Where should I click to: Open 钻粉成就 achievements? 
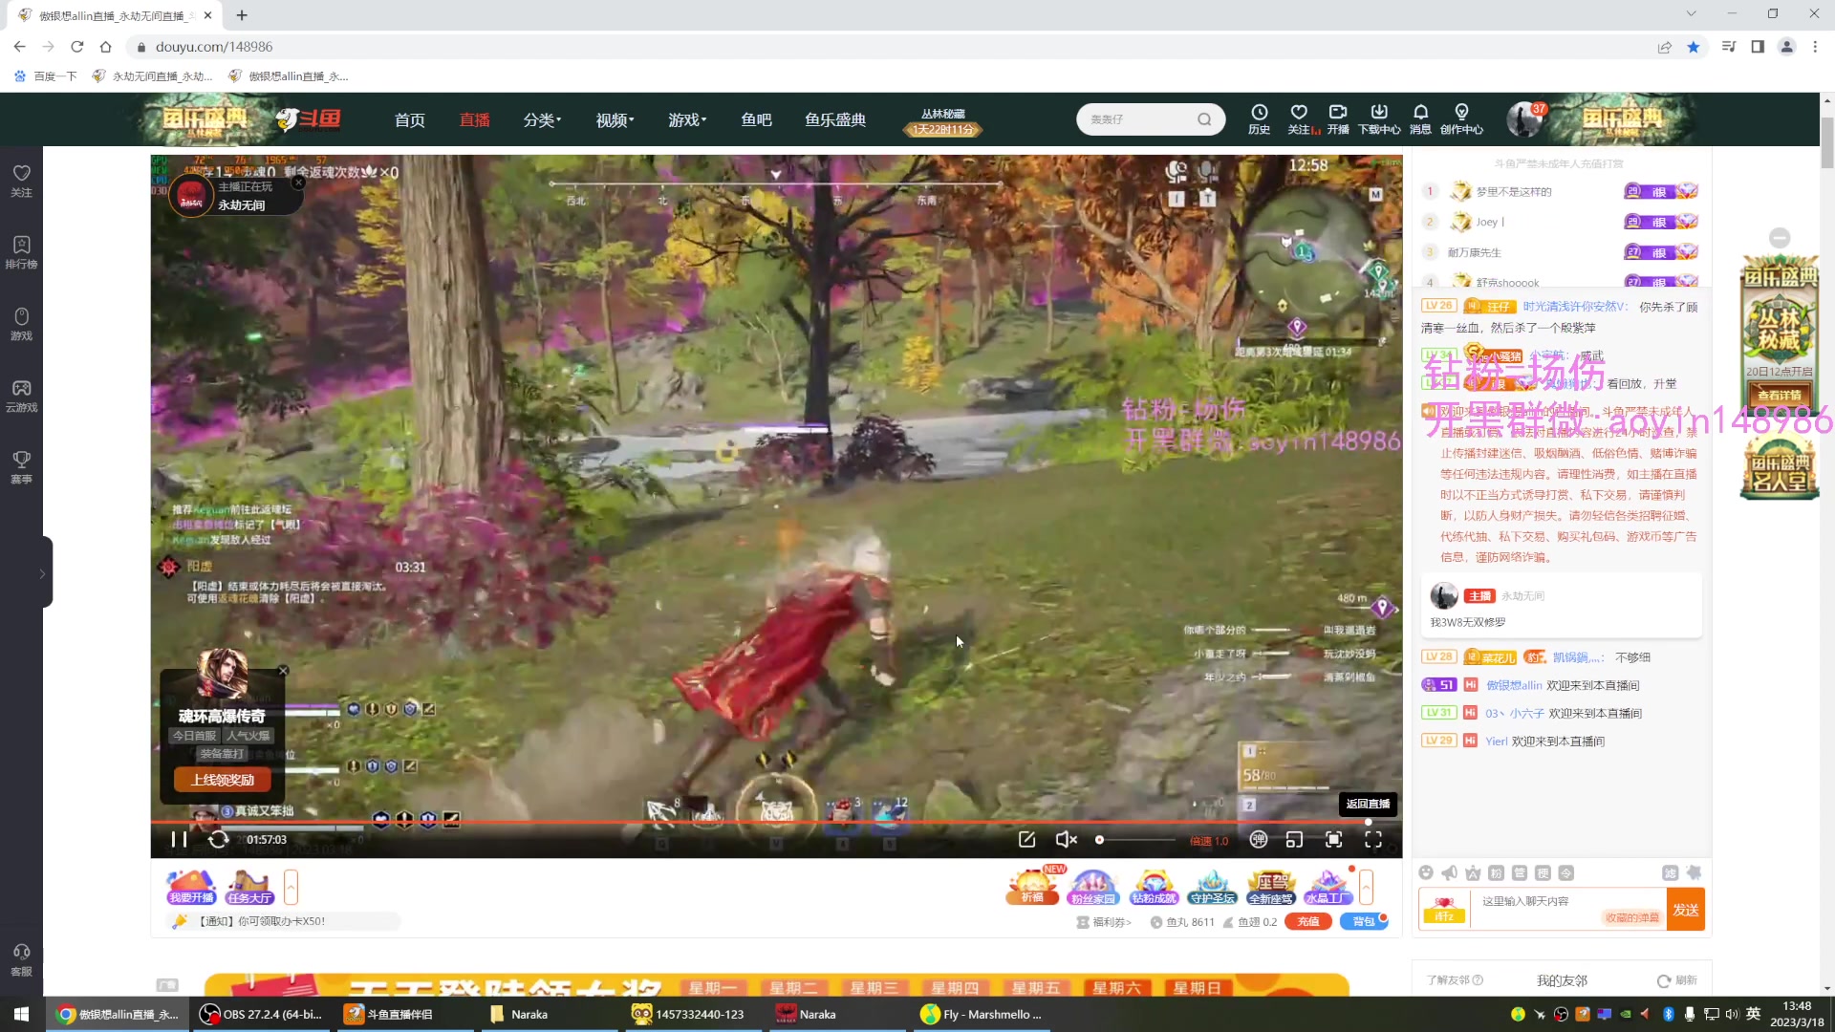(1153, 888)
